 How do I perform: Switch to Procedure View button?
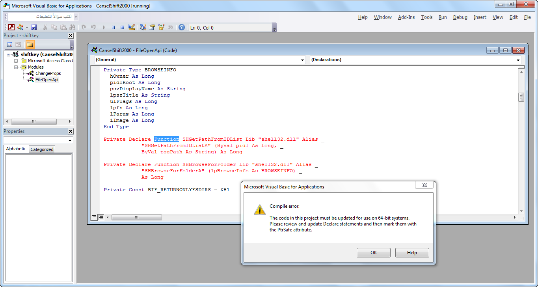tap(94, 217)
